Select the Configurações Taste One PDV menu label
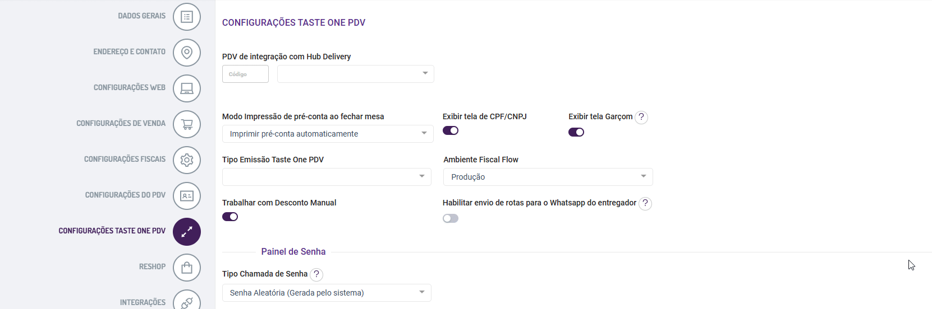 (112, 231)
